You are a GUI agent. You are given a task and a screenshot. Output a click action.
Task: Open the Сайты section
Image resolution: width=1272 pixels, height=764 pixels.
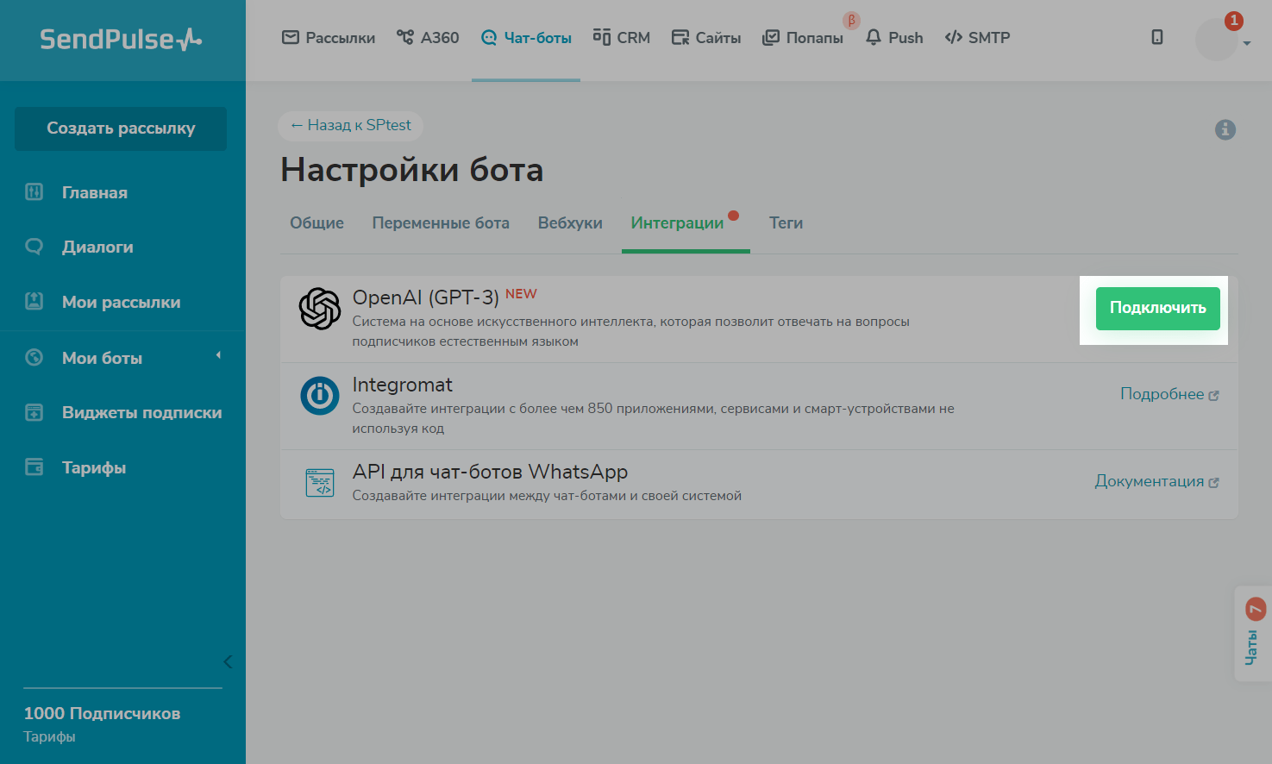tap(706, 38)
